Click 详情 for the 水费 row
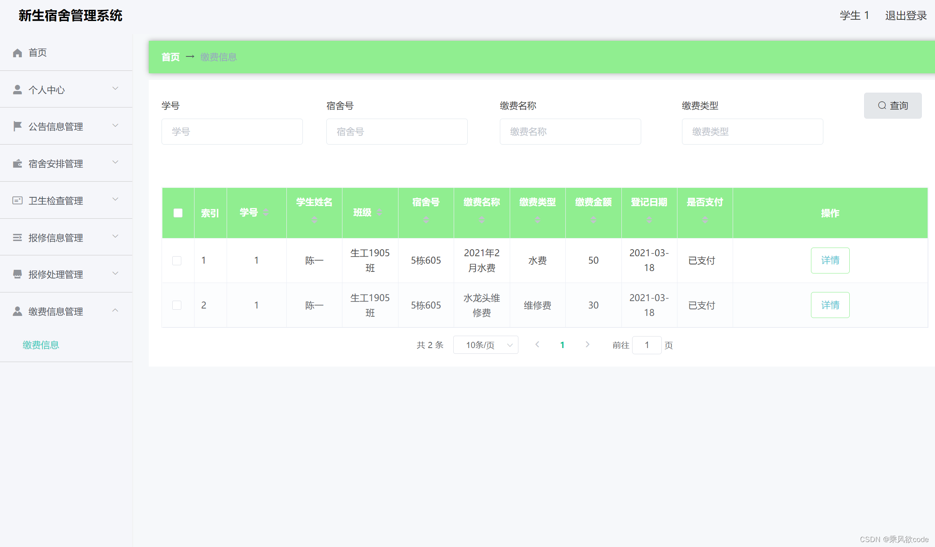The image size is (935, 547). pos(830,260)
